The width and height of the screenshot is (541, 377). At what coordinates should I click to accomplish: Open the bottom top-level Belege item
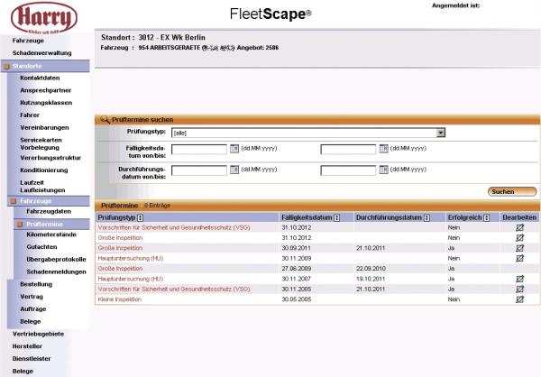tap(23, 372)
